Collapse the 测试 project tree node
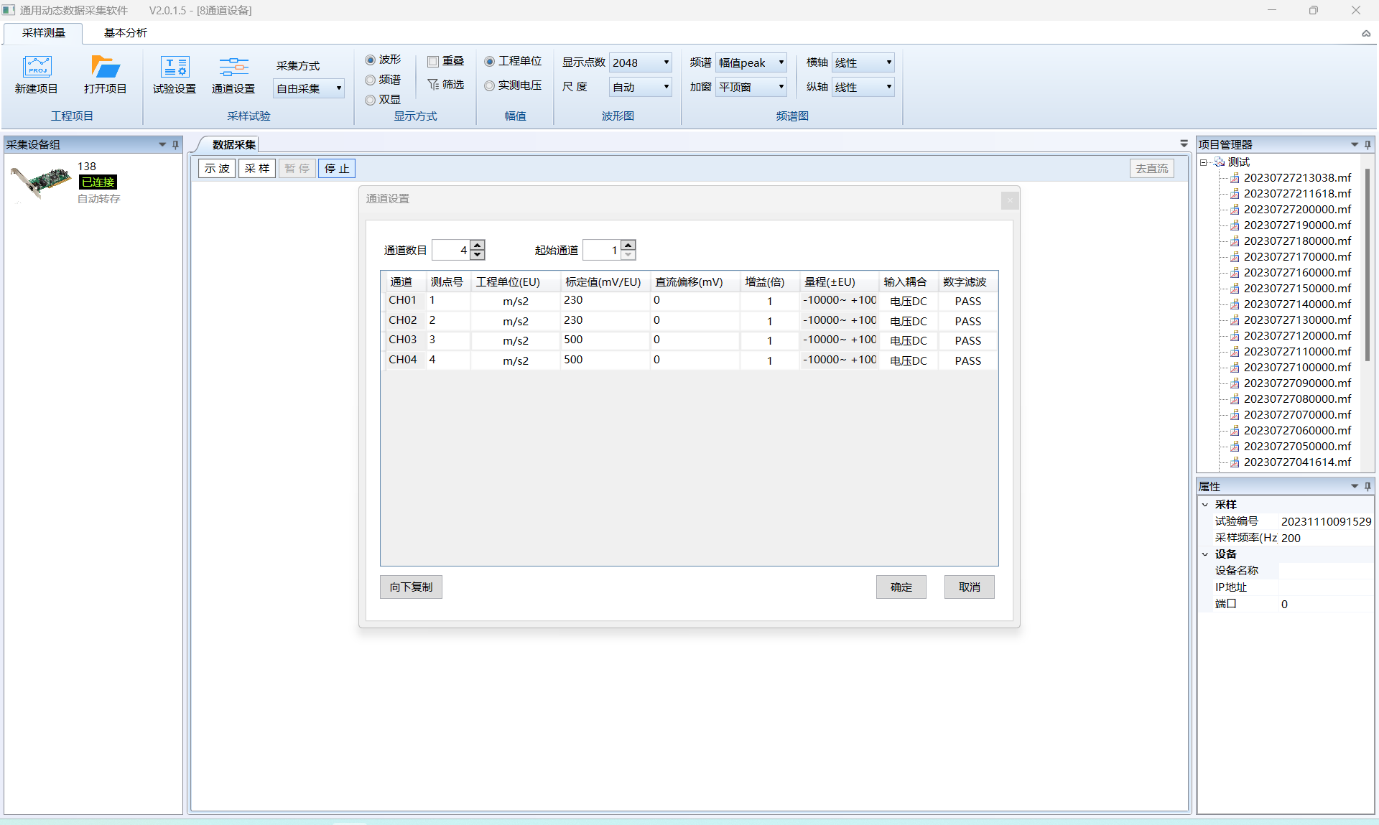 point(1204,162)
